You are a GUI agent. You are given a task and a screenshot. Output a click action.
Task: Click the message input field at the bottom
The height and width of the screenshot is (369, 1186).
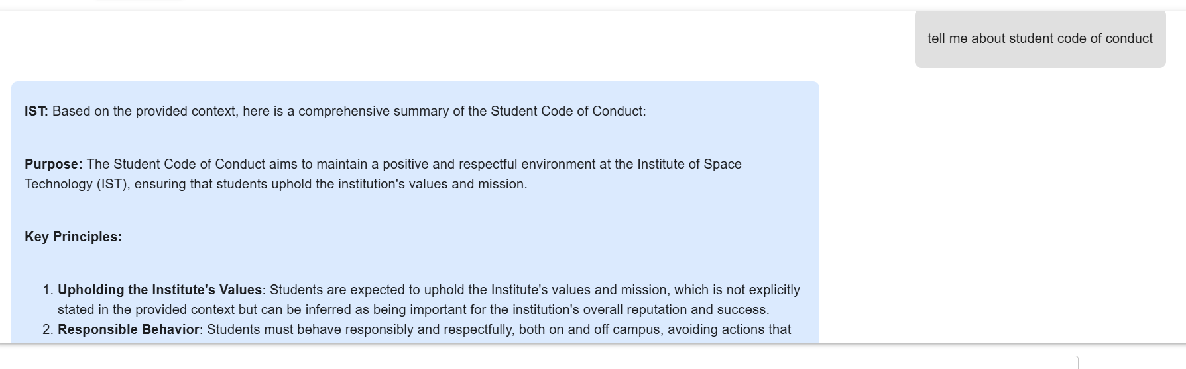coord(538,362)
